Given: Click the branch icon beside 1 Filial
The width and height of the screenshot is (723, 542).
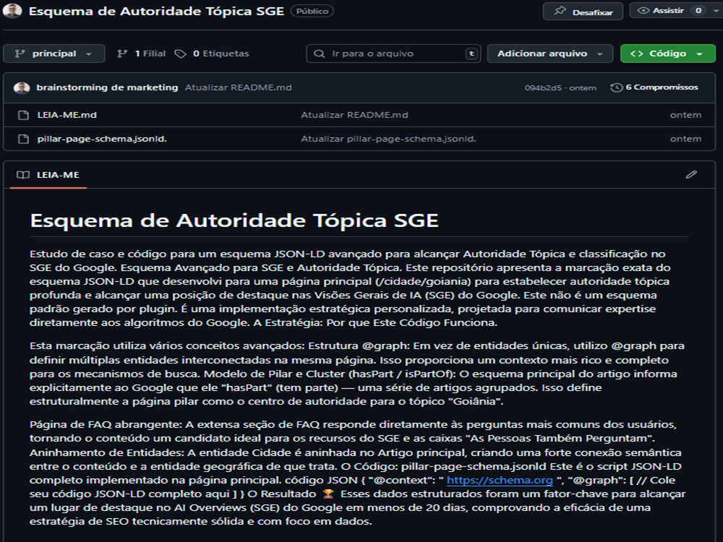Looking at the screenshot, I should pos(122,53).
